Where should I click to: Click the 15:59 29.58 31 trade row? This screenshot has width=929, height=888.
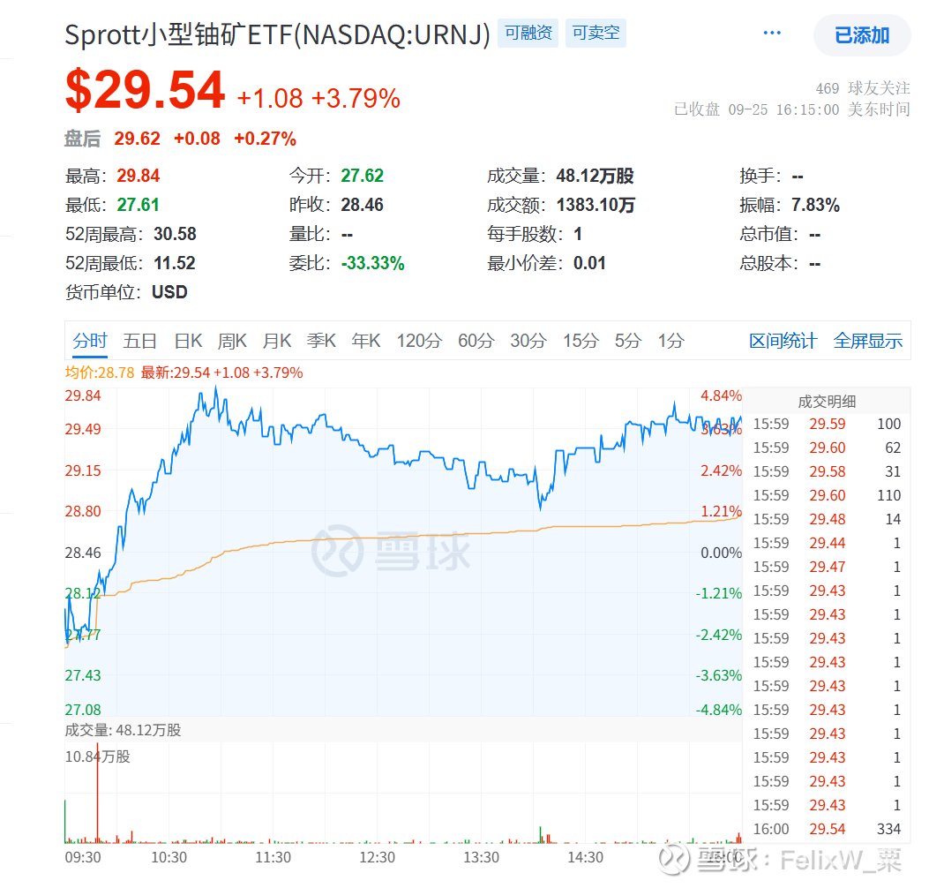click(827, 472)
